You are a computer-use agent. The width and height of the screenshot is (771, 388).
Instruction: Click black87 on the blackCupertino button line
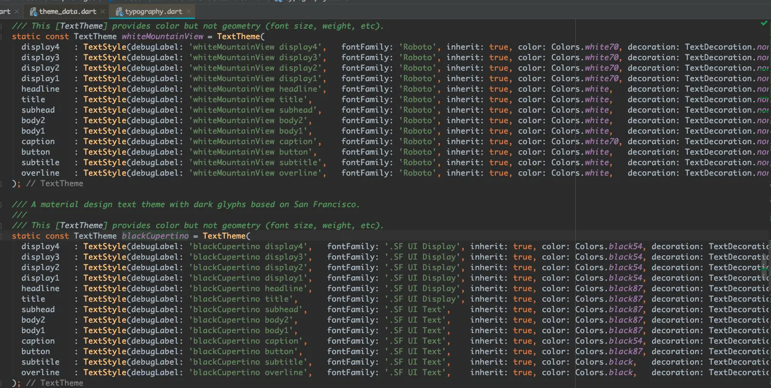point(625,352)
